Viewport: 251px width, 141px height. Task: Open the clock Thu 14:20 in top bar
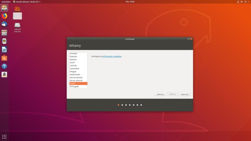(x=130, y=2)
